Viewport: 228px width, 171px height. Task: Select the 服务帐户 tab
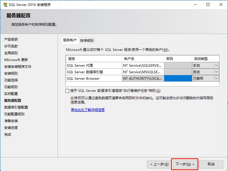70,40
